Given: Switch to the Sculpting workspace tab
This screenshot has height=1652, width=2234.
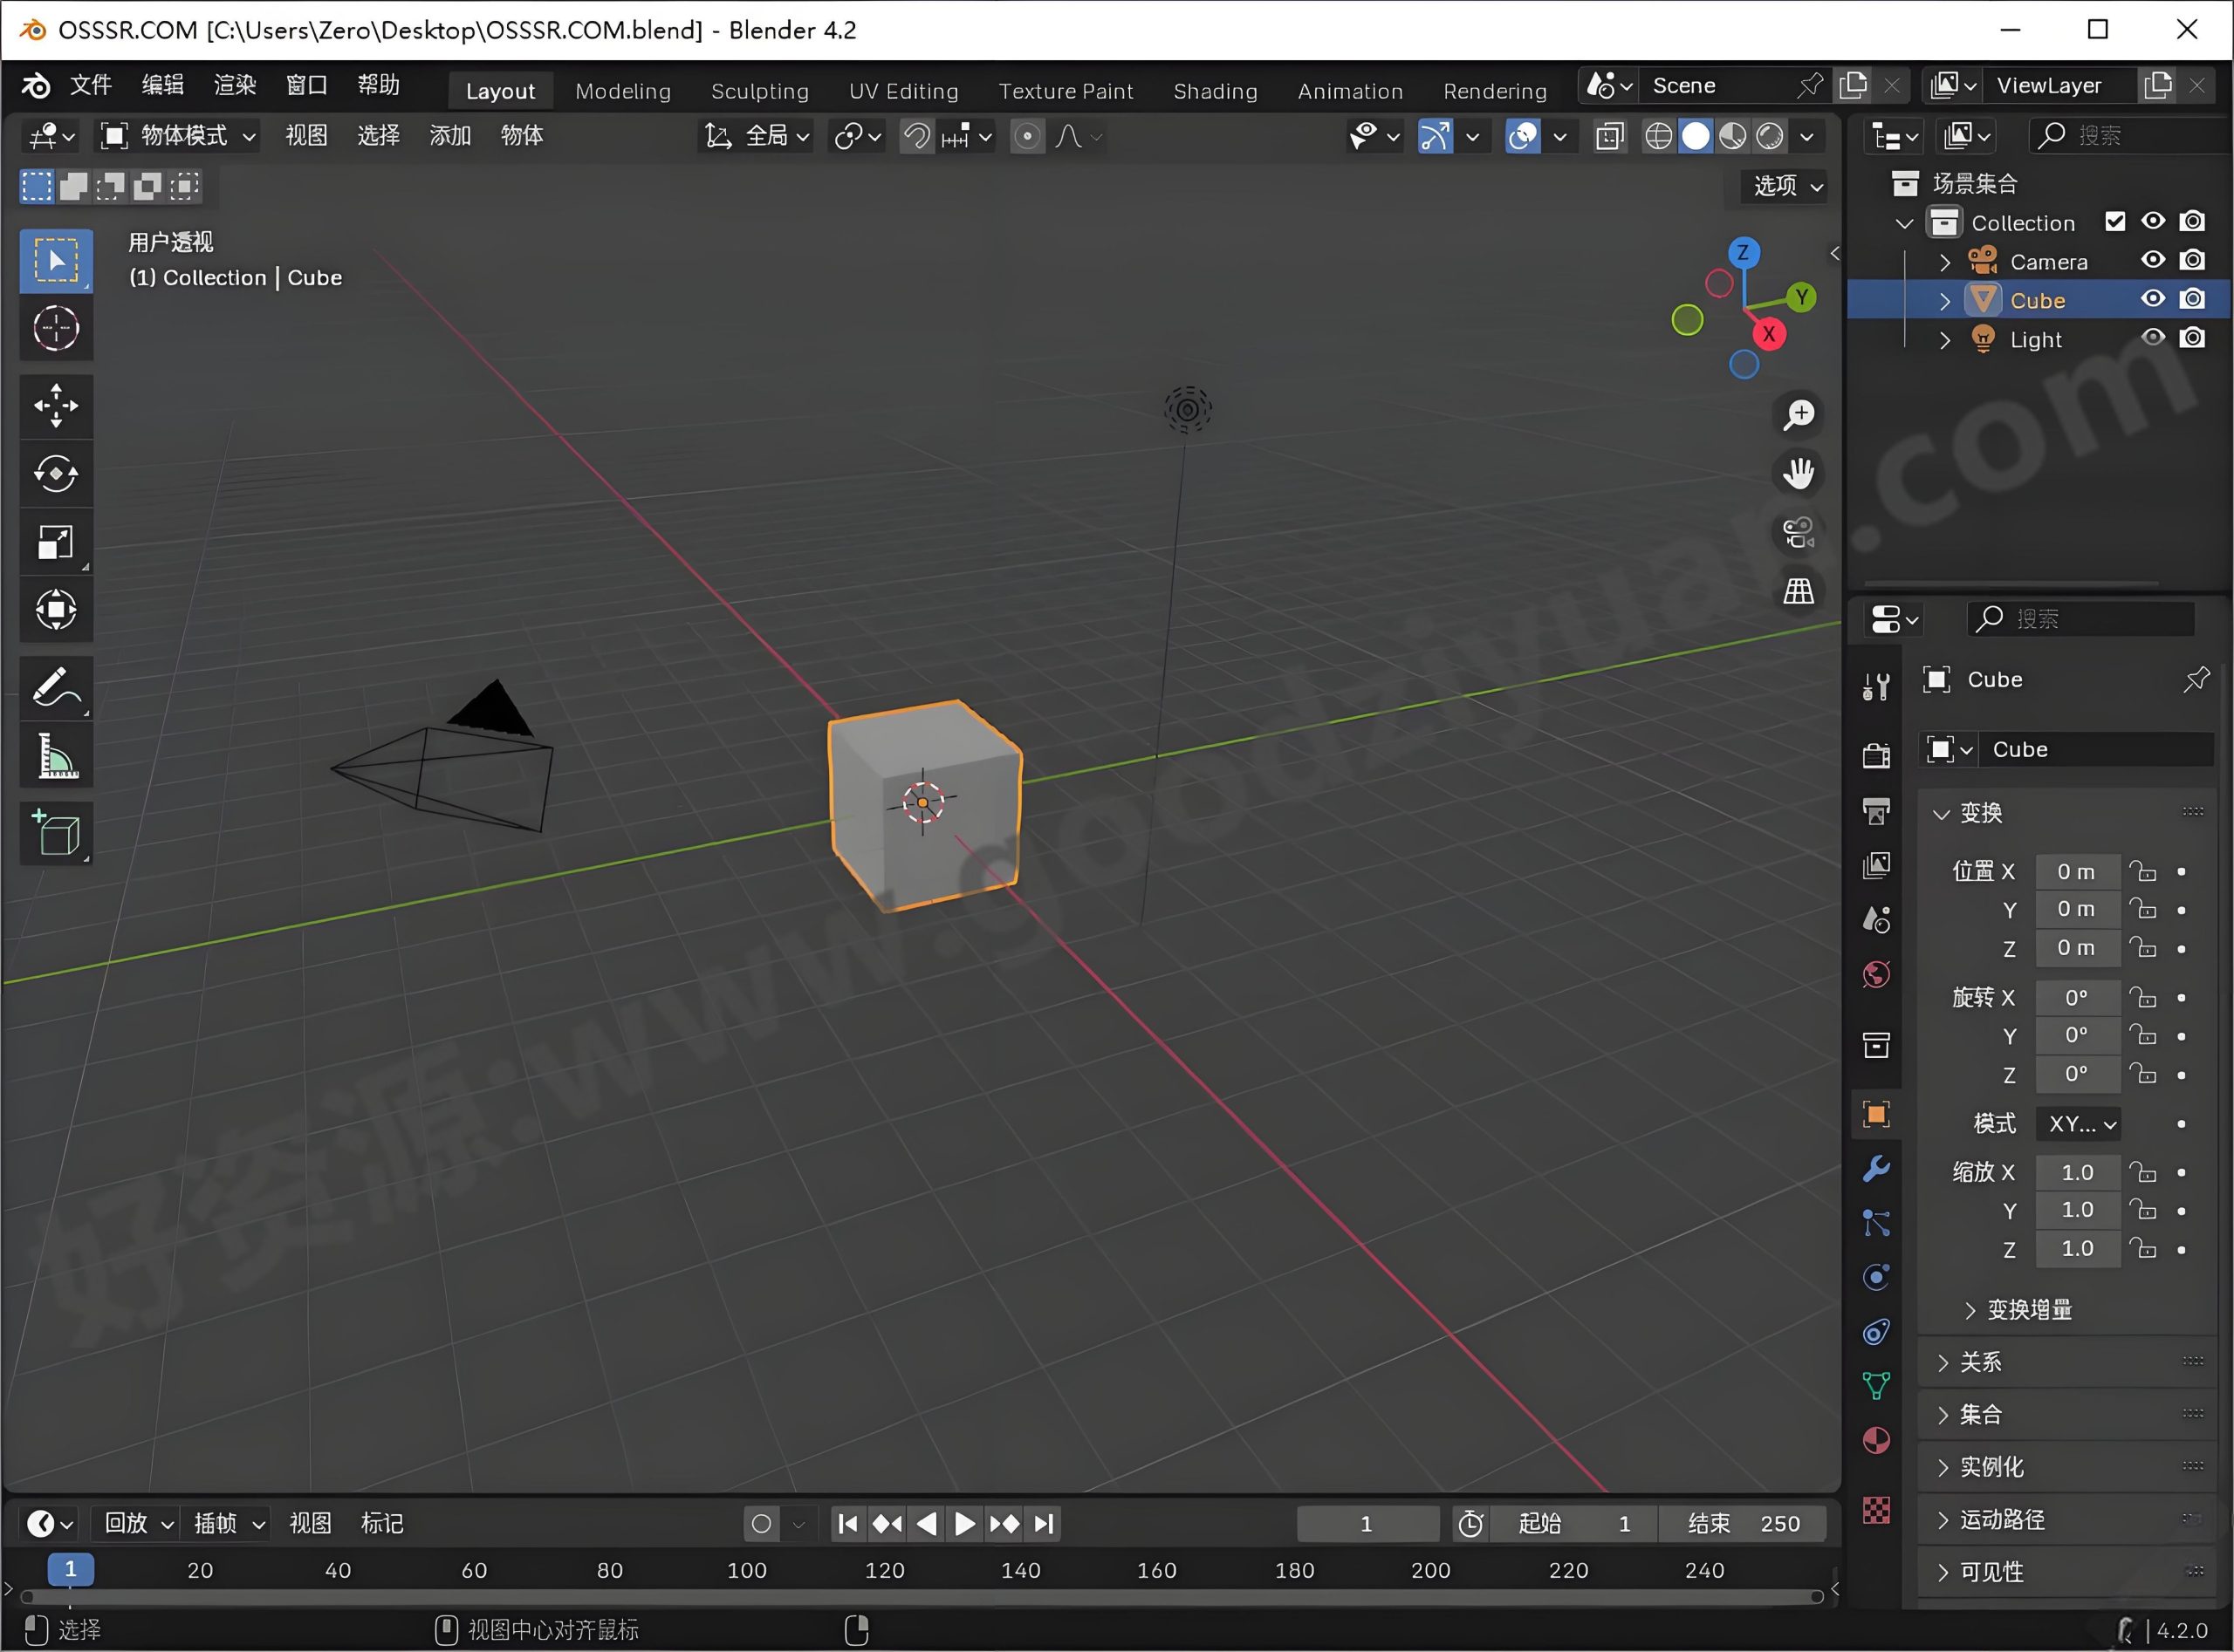Looking at the screenshot, I should pyautogui.click(x=760, y=90).
